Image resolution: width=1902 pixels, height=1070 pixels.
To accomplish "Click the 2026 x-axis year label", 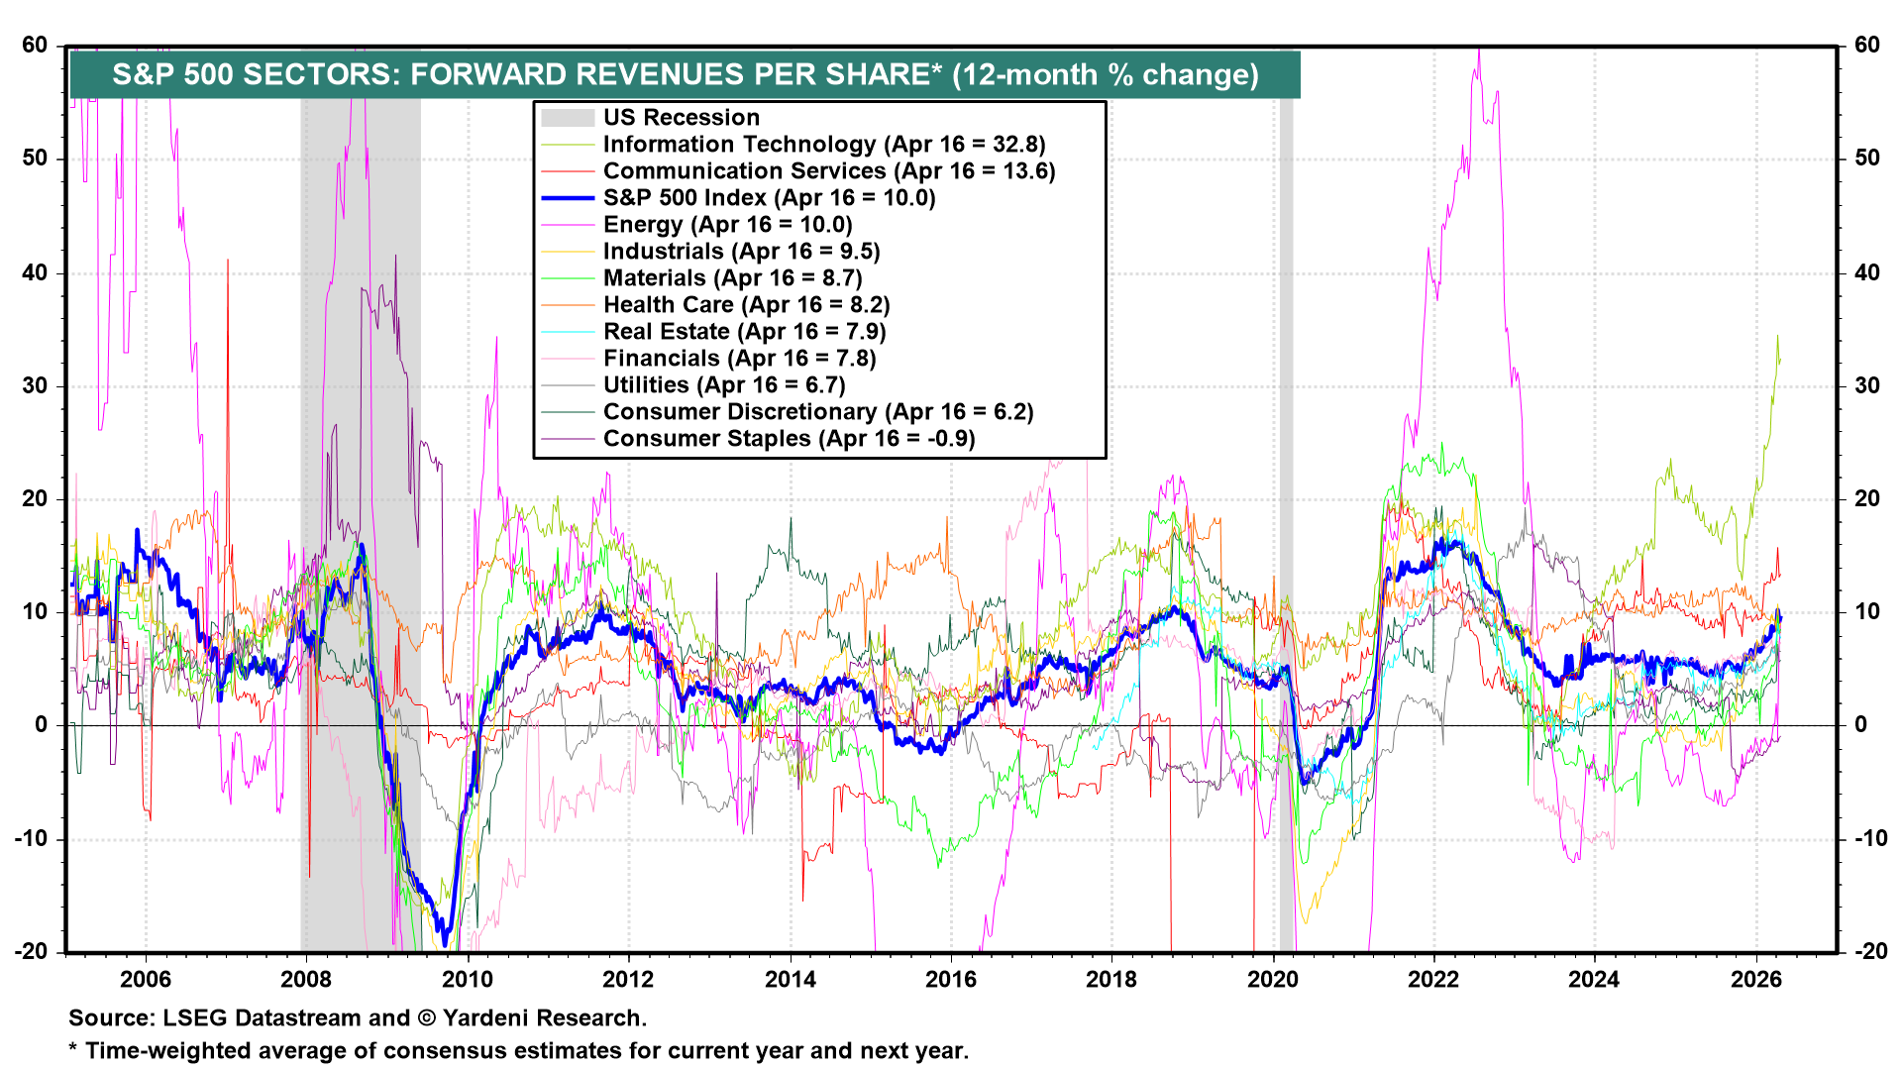I will (x=1755, y=980).
